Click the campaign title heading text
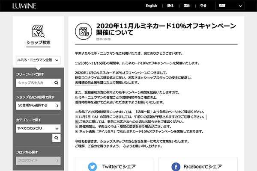The width and height of the screenshot is (257, 171). pos(166,29)
